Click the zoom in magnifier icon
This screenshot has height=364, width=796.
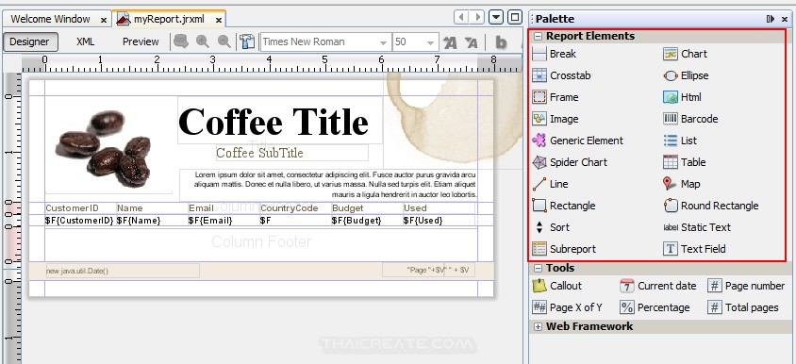pyautogui.click(x=203, y=41)
